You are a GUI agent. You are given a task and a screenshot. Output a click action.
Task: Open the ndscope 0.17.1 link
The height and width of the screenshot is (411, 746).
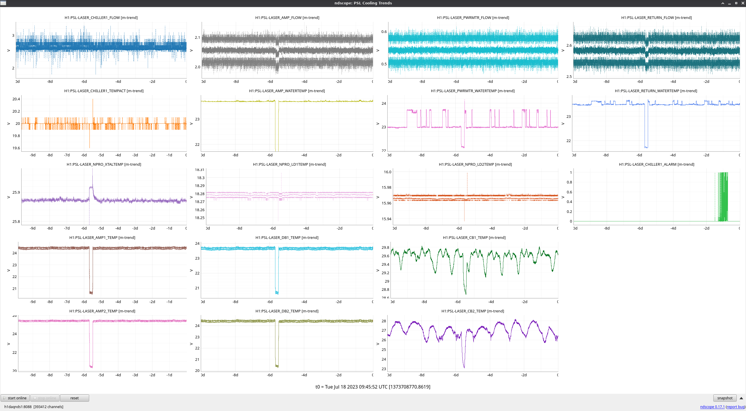712,407
